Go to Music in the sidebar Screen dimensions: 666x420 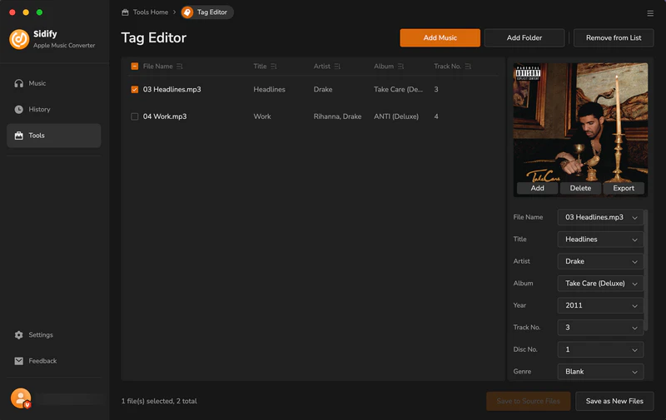[x=53, y=83]
